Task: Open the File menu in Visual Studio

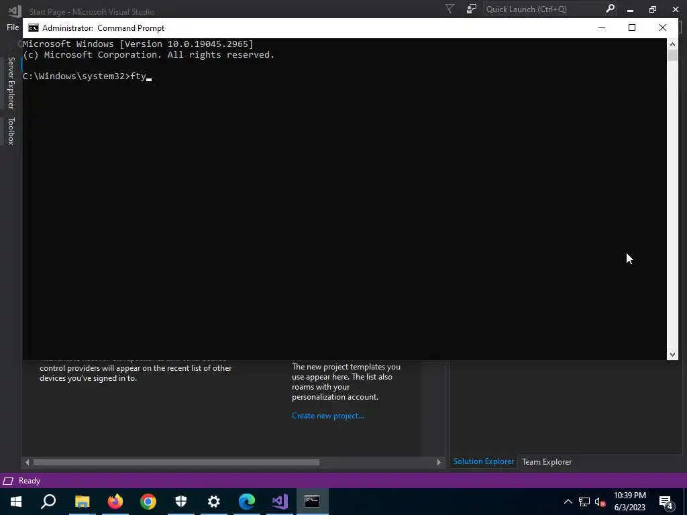Action: tap(13, 27)
